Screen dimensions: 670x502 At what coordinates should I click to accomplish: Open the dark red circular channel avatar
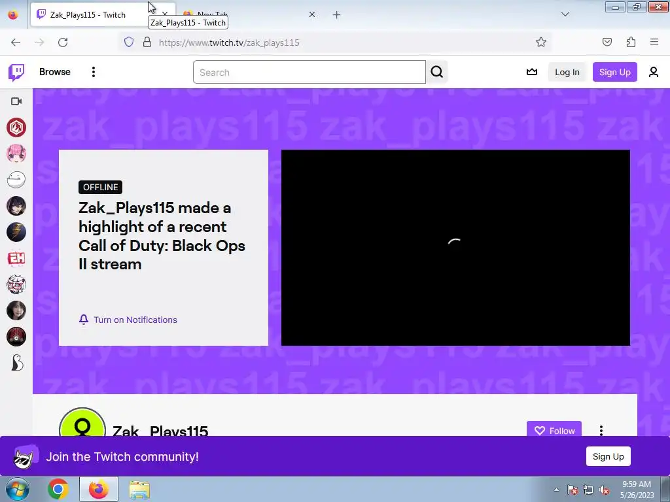(16, 337)
